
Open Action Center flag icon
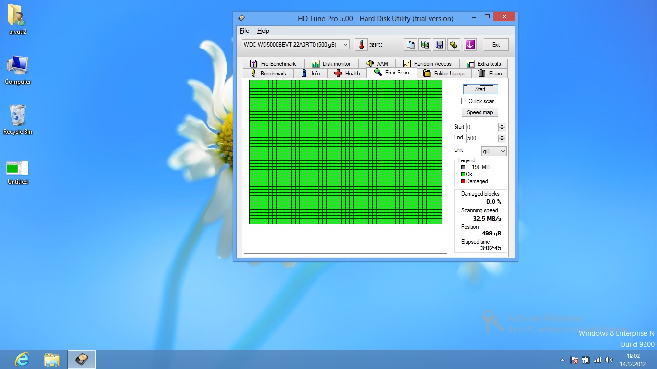574,360
